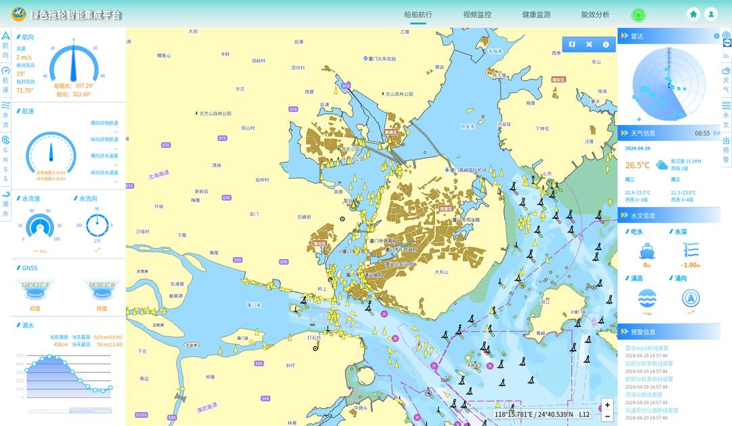
Task: Go to the home page icon
Action: click(x=693, y=14)
